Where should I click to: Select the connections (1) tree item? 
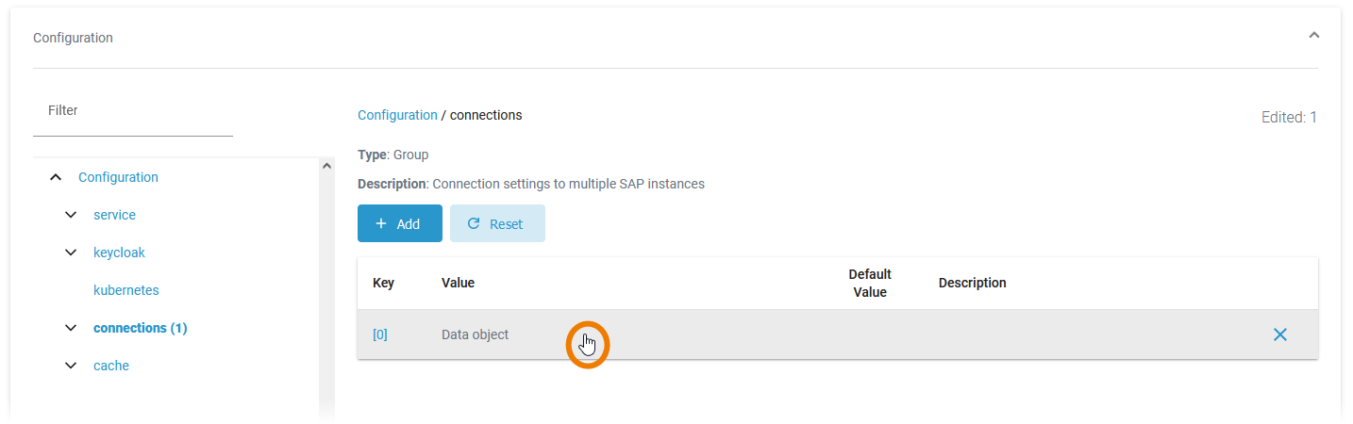coord(140,328)
